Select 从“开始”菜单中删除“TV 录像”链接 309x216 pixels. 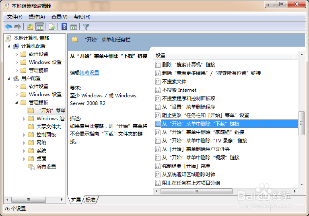pos(204,141)
